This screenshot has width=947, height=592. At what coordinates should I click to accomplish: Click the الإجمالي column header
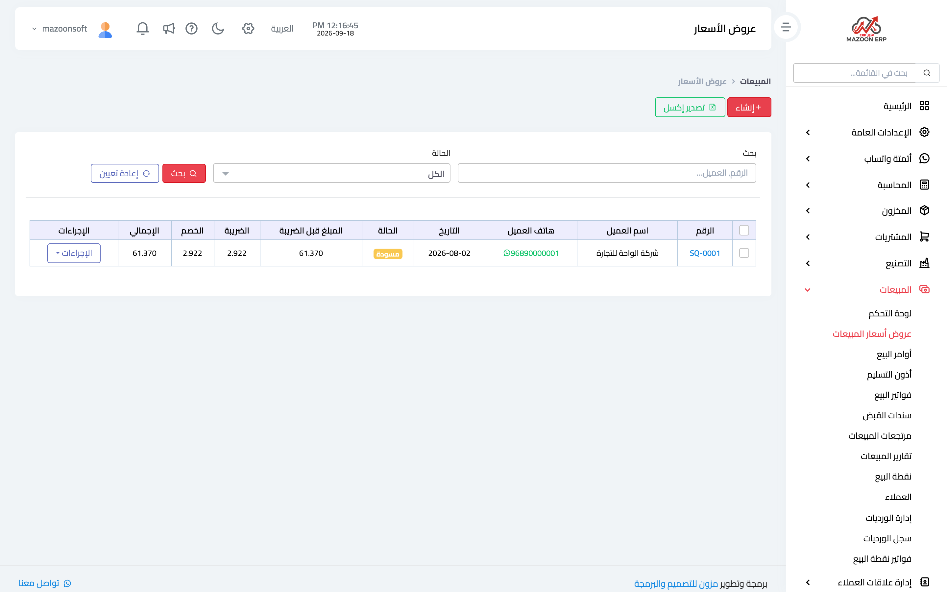pos(144,230)
